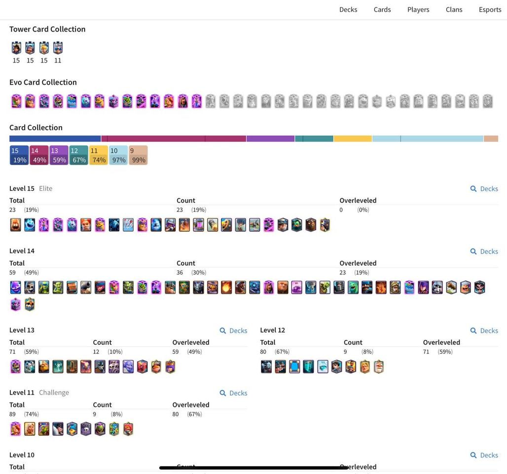Click the 'Level 12' section heading
The height and width of the screenshot is (474, 507).
[x=273, y=330]
